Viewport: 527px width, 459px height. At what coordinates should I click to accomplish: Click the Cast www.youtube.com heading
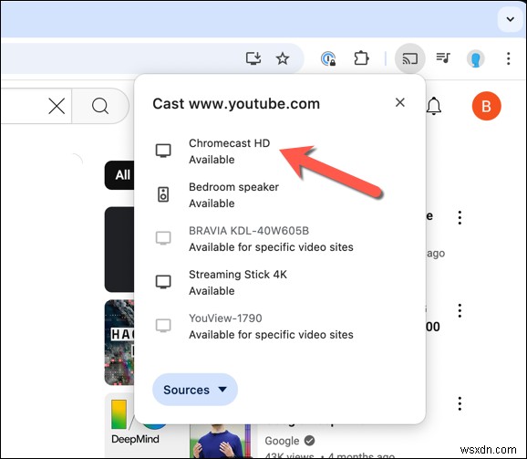[236, 103]
